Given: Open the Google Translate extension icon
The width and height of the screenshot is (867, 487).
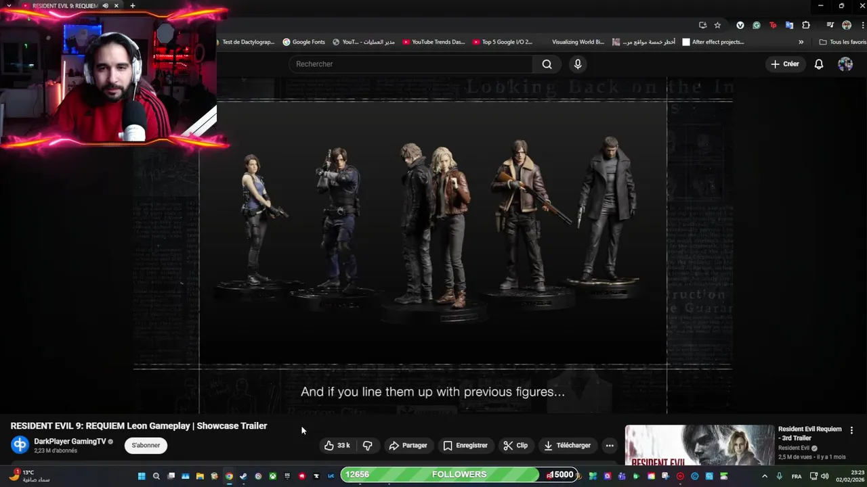Looking at the screenshot, I should coord(789,25).
